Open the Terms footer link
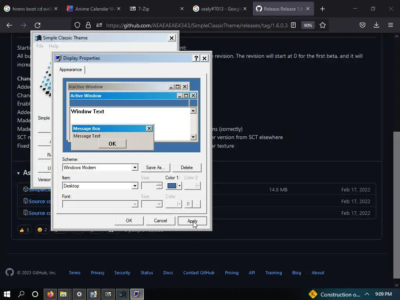This screenshot has height=300, width=400. tap(75, 272)
